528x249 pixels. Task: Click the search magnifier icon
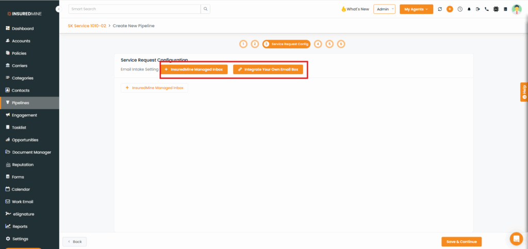pyautogui.click(x=205, y=9)
